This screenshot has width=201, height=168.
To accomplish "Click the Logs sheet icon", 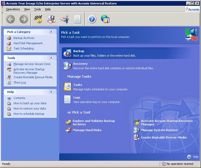I will (67, 99).
